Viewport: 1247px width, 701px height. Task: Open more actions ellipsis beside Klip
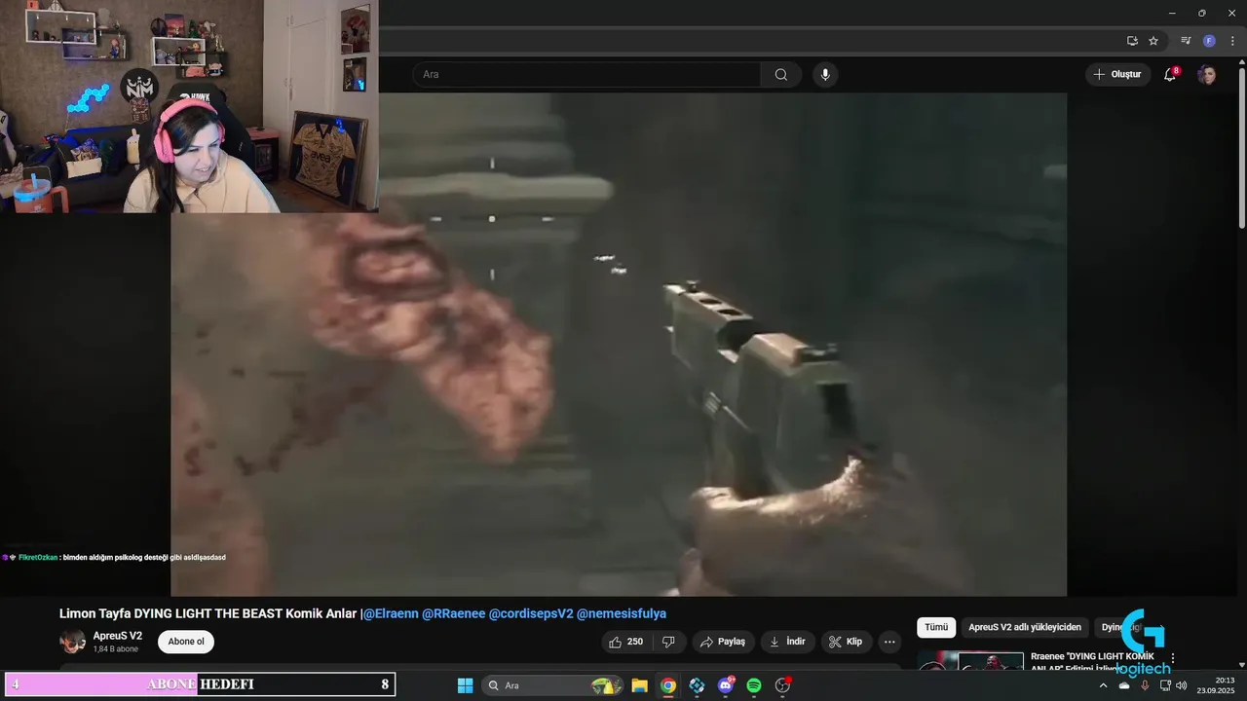tap(888, 642)
